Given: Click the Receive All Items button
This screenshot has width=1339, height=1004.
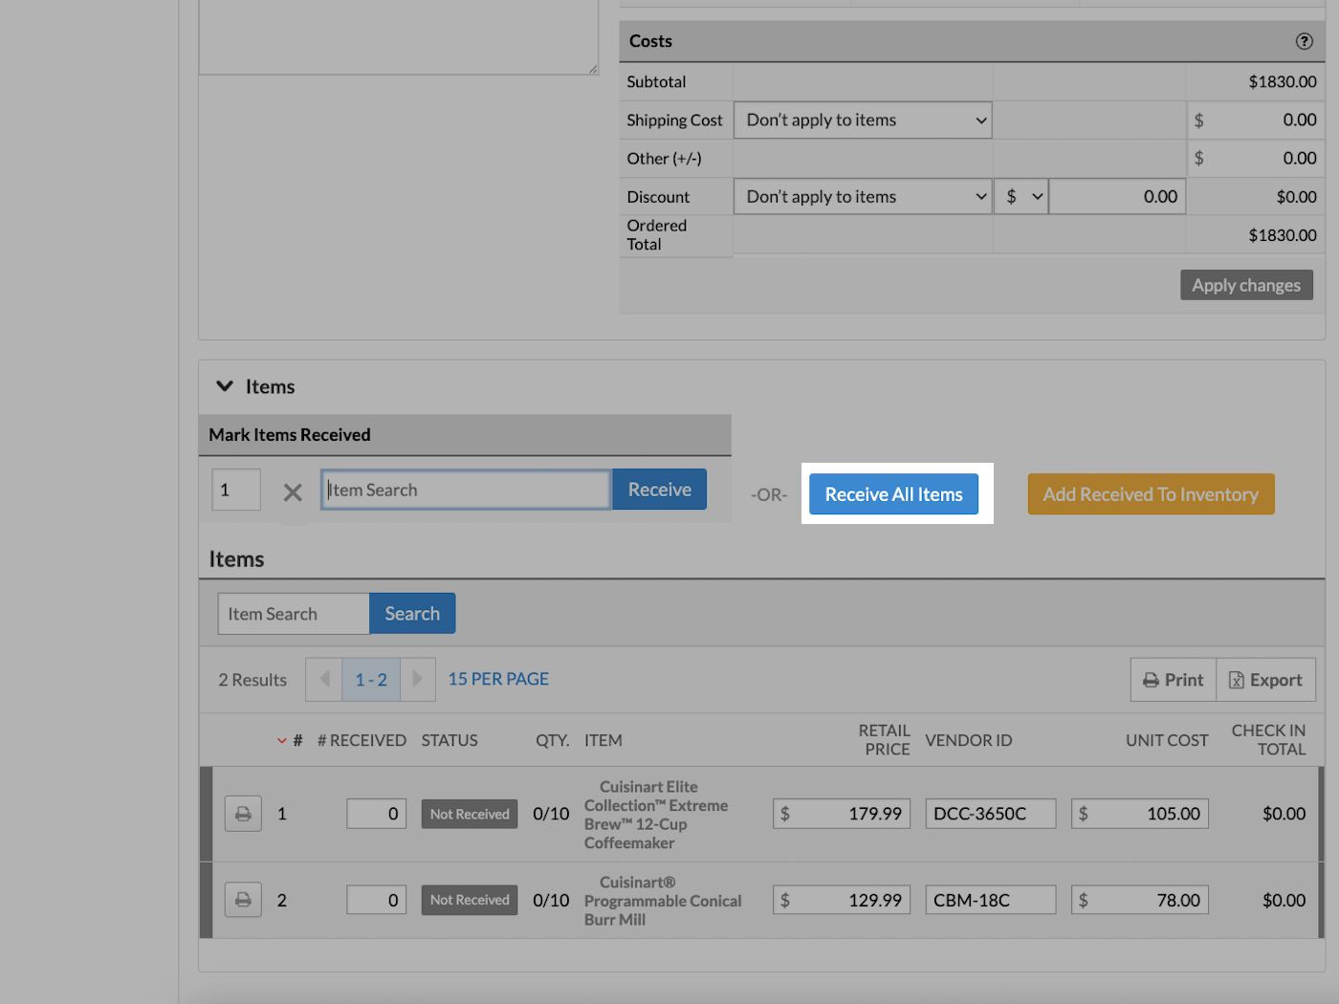Looking at the screenshot, I should 893,494.
